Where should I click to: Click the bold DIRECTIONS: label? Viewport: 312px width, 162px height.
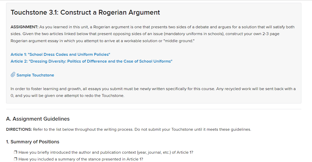(x=19, y=129)
